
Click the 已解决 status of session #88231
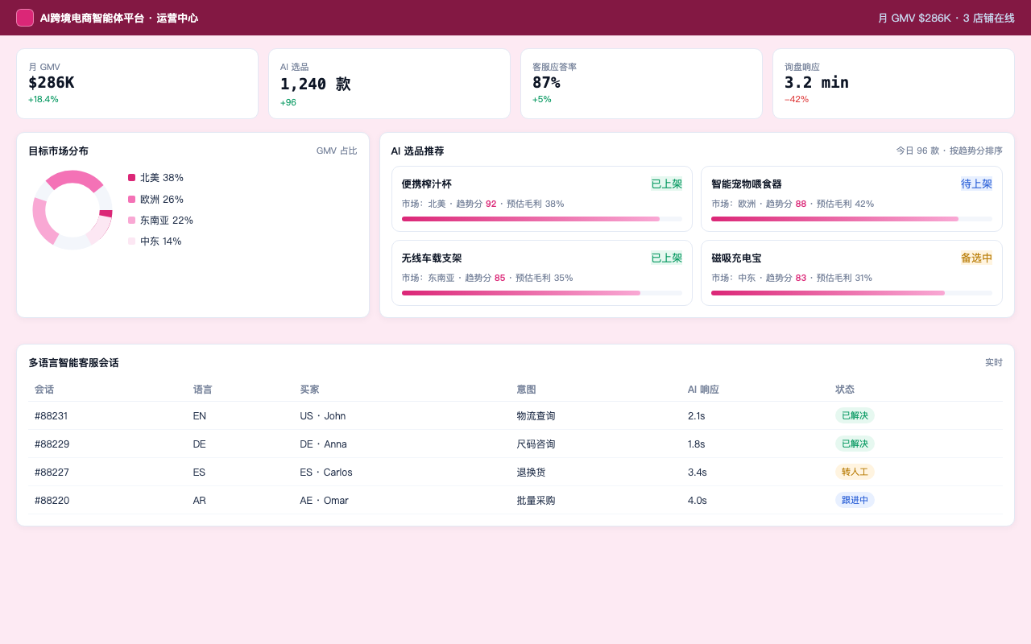pos(855,415)
